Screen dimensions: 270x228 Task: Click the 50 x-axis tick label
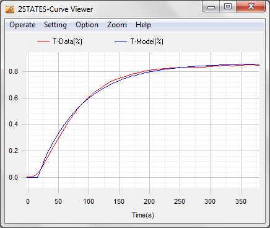(x=58, y=201)
